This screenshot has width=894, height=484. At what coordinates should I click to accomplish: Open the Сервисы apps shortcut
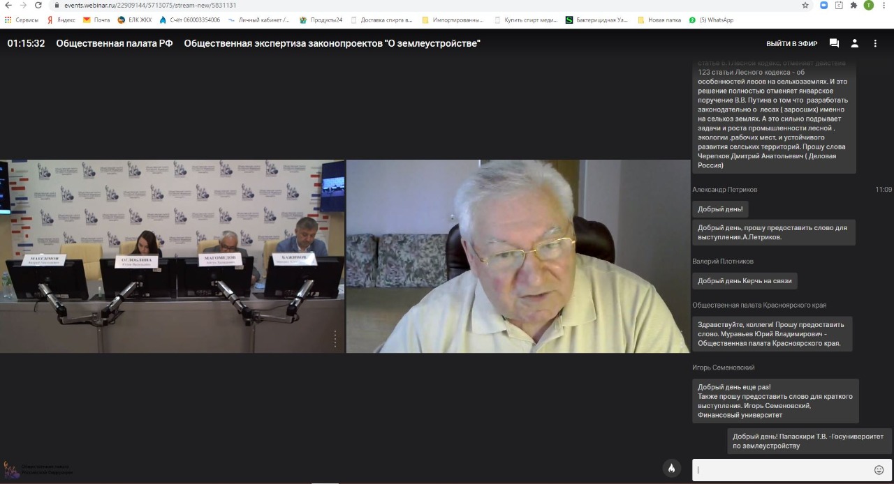click(22, 20)
